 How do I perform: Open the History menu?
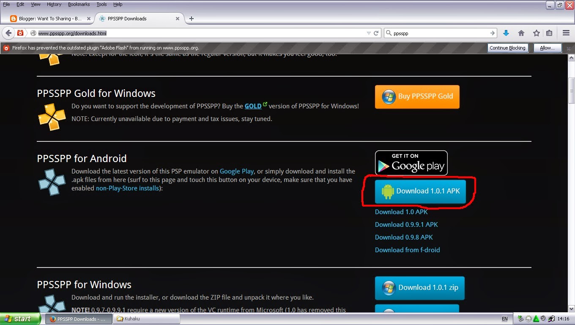[54, 4]
